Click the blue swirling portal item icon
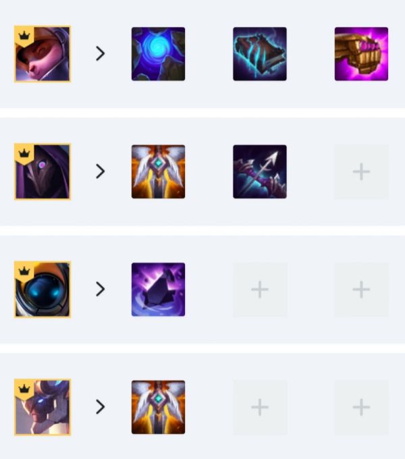Viewport: 405px width, 459px height. click(159, 54)
